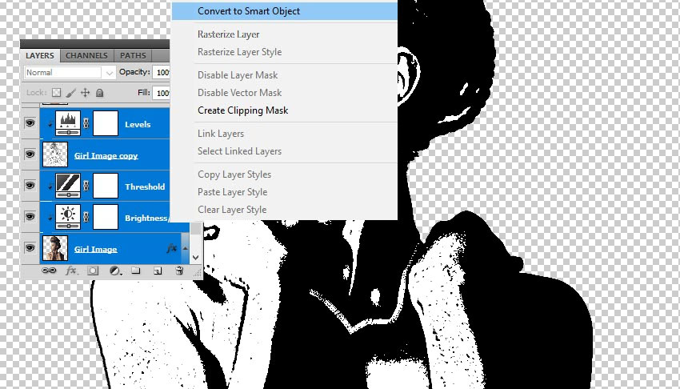Select the Brightness layer mask thumbnail
Image resolution: width=680 pixels, height=389 pixels.
(x=106, y=217)
